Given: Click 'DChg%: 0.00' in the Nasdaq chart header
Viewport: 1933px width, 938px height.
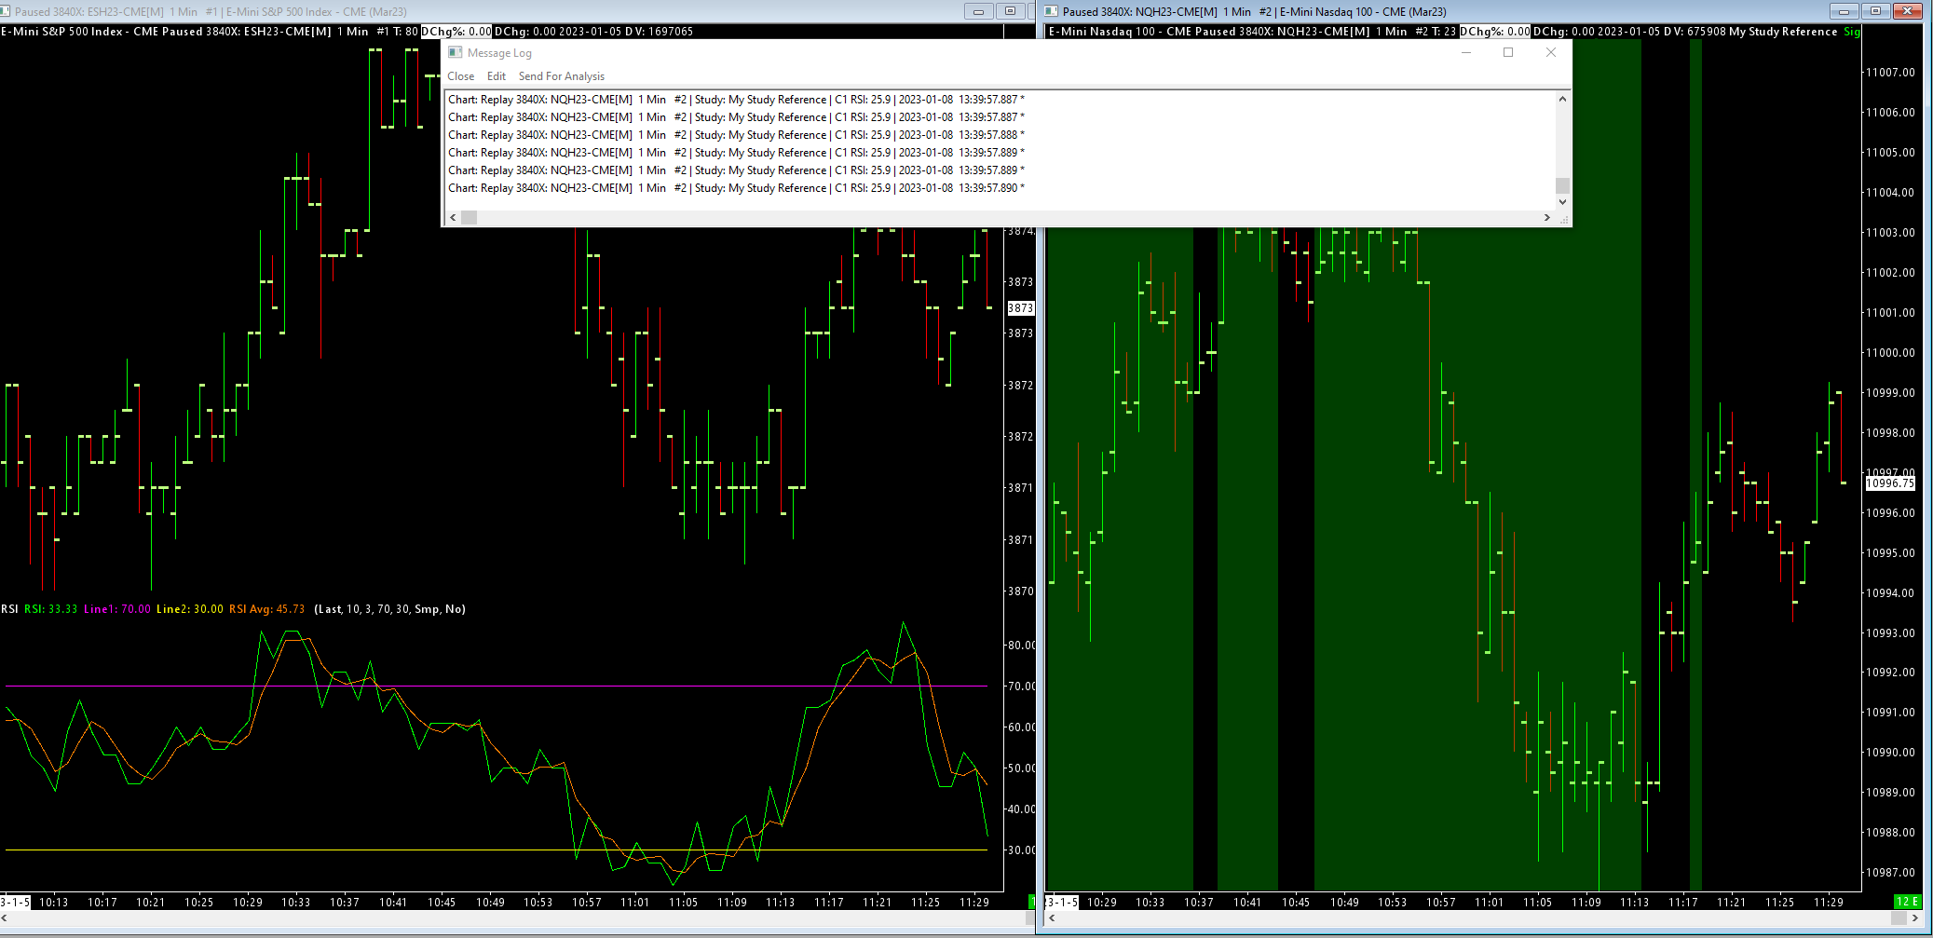Looking at the screenshot, I should pos(1495,32).
